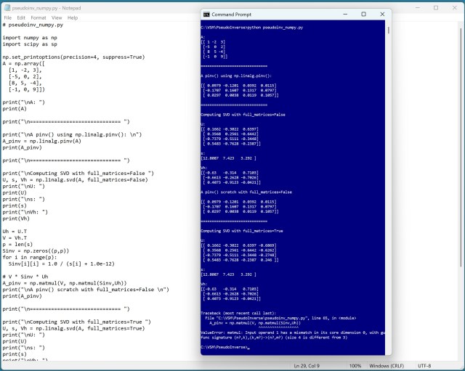Image resolution: width=465 pixels, height=371 pixels.
Task: Click the Command Prompt window icon
Action: pos(206,14)
